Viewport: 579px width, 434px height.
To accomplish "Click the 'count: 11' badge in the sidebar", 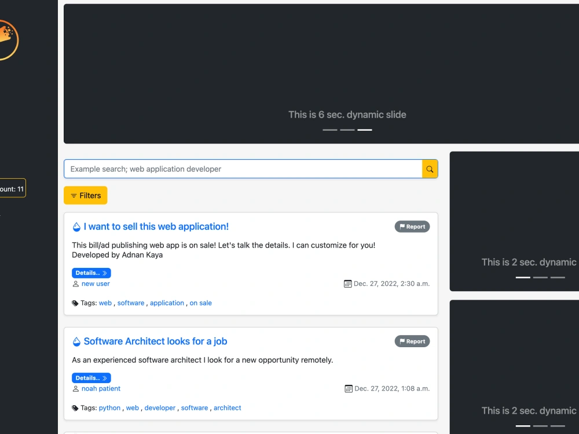I will pyautogui.click(x=13, y=188).
